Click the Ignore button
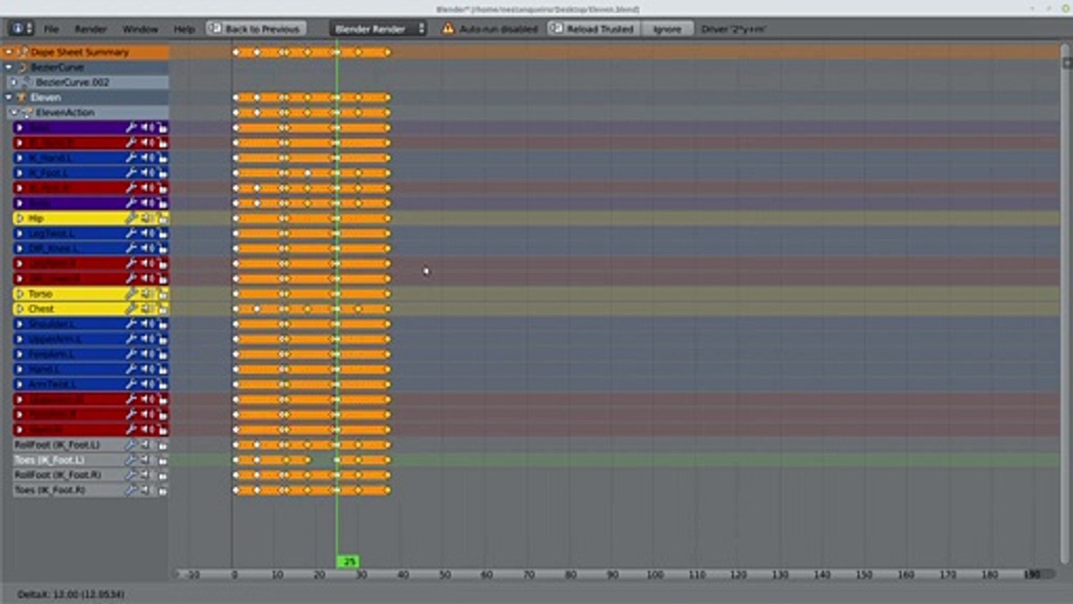This screenshot has width=1073, height=604. point(667,29)
